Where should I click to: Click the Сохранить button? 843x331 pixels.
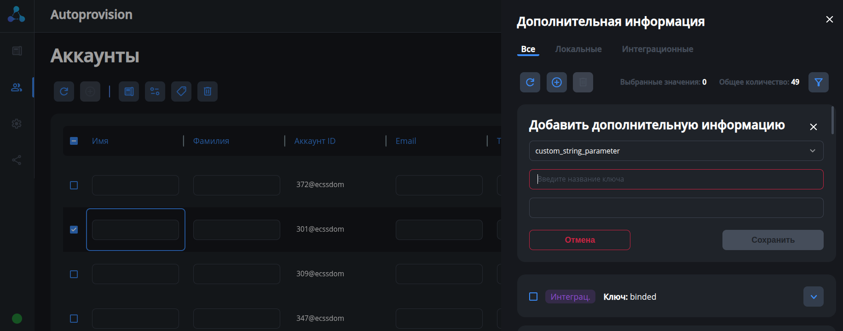[x=773, y=240]
